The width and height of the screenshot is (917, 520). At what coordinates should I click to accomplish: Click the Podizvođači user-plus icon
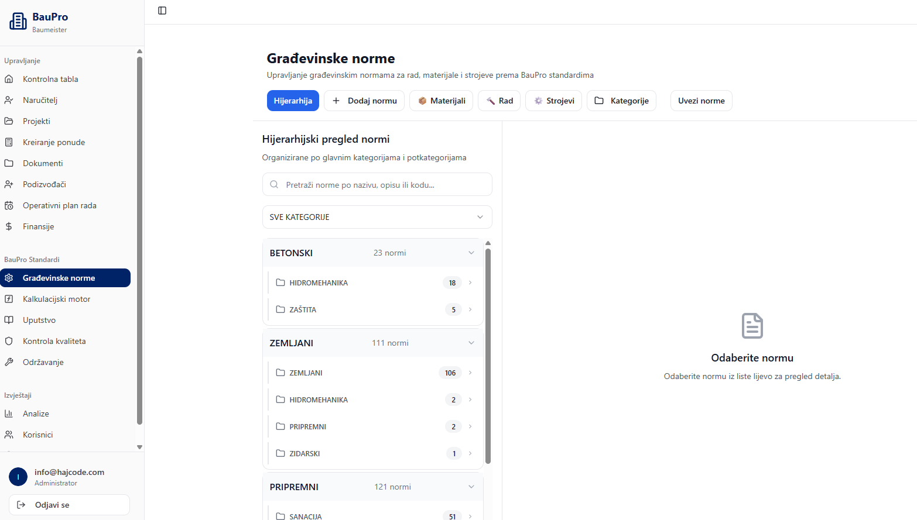(9, 184)
